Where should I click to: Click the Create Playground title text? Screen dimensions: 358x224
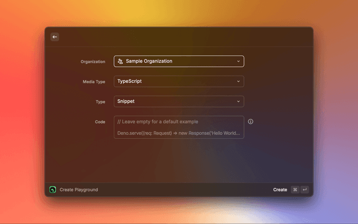click(x=79, y=190)
